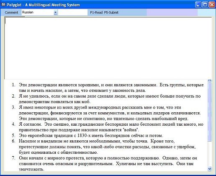
Task: Click the lavender panel in the toolbar
Action: pos(172,13)
